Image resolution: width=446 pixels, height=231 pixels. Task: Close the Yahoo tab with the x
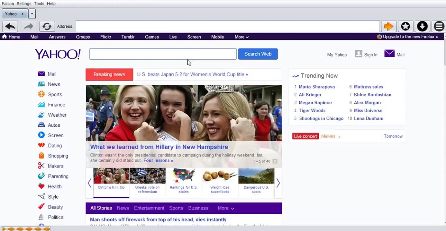point(23,14)
